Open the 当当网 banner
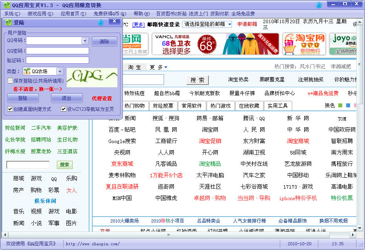This screenshot has width=365, height=250. [x=135, y=44]
